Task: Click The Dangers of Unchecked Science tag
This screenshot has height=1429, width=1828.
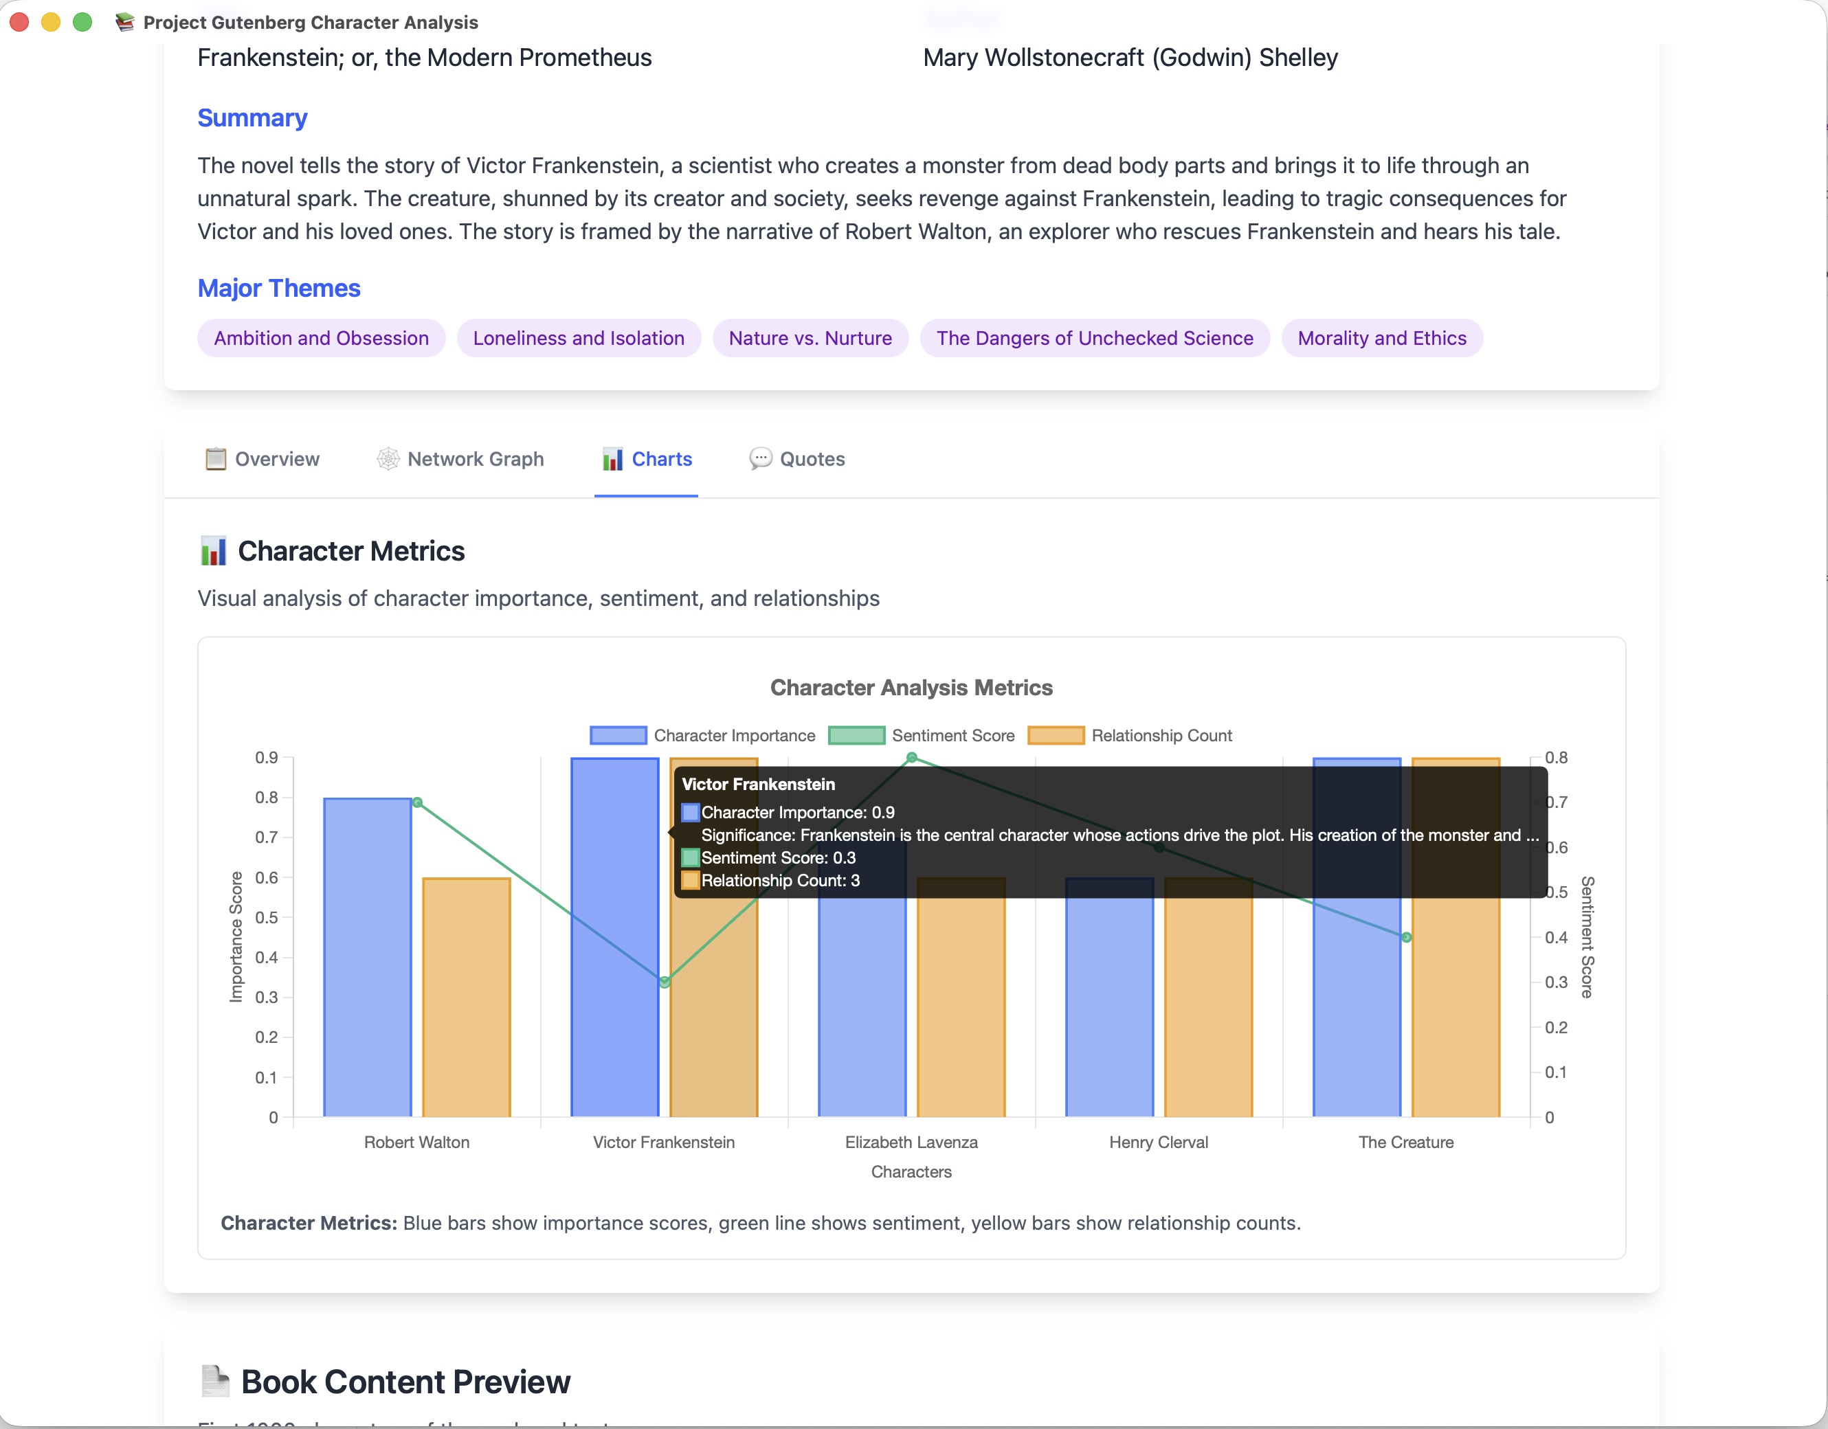Action: coord(1094,338)
